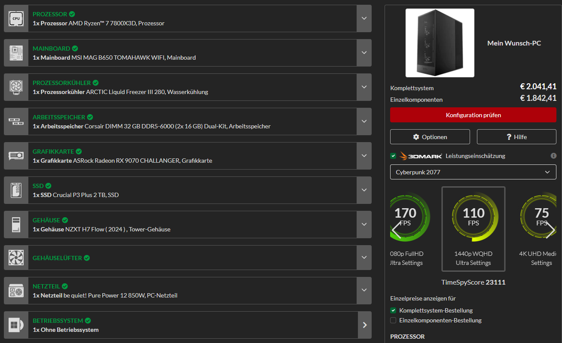Viewport: 562px width, 343px height.
Task: Show previous FPS gauge with left arrow
Action: [x=397, y=230]
